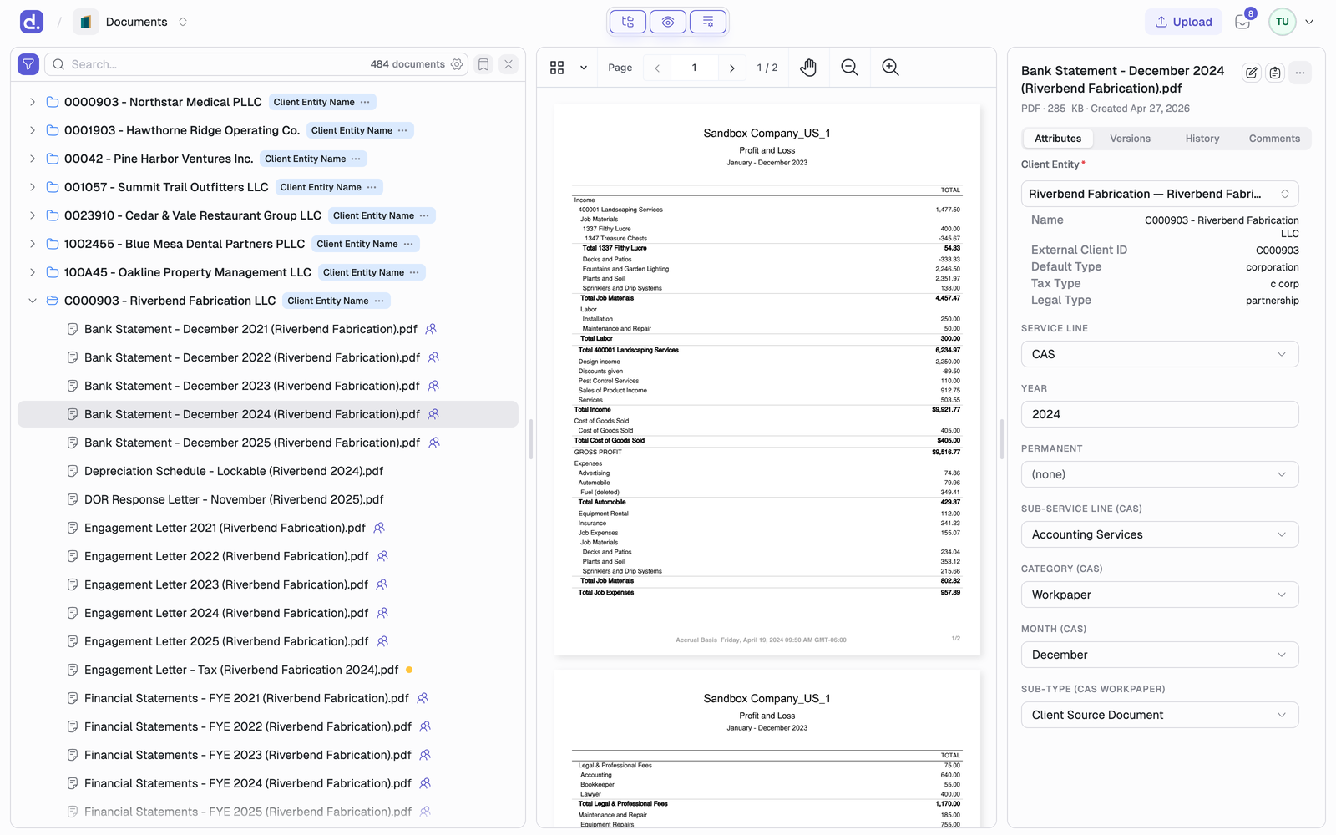Click share icon on Bank Statement December 2021
The height and width of the screenshot is (835, 1336).
click(431, 329)
